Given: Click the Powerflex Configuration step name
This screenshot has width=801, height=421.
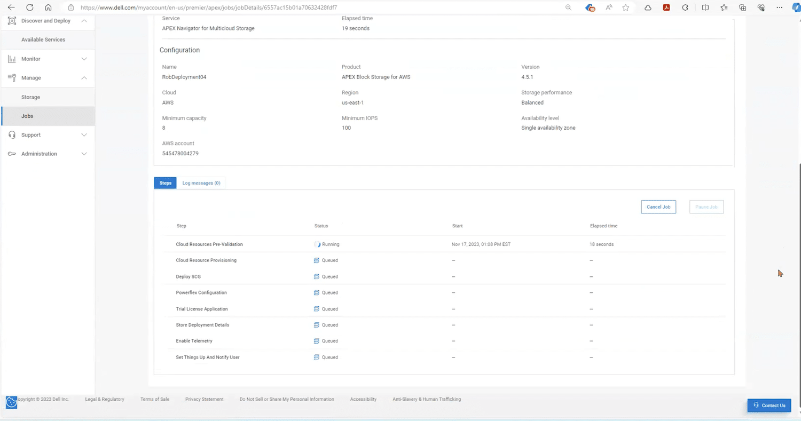Looking at the screenshot, I should [x=201, y=292].
